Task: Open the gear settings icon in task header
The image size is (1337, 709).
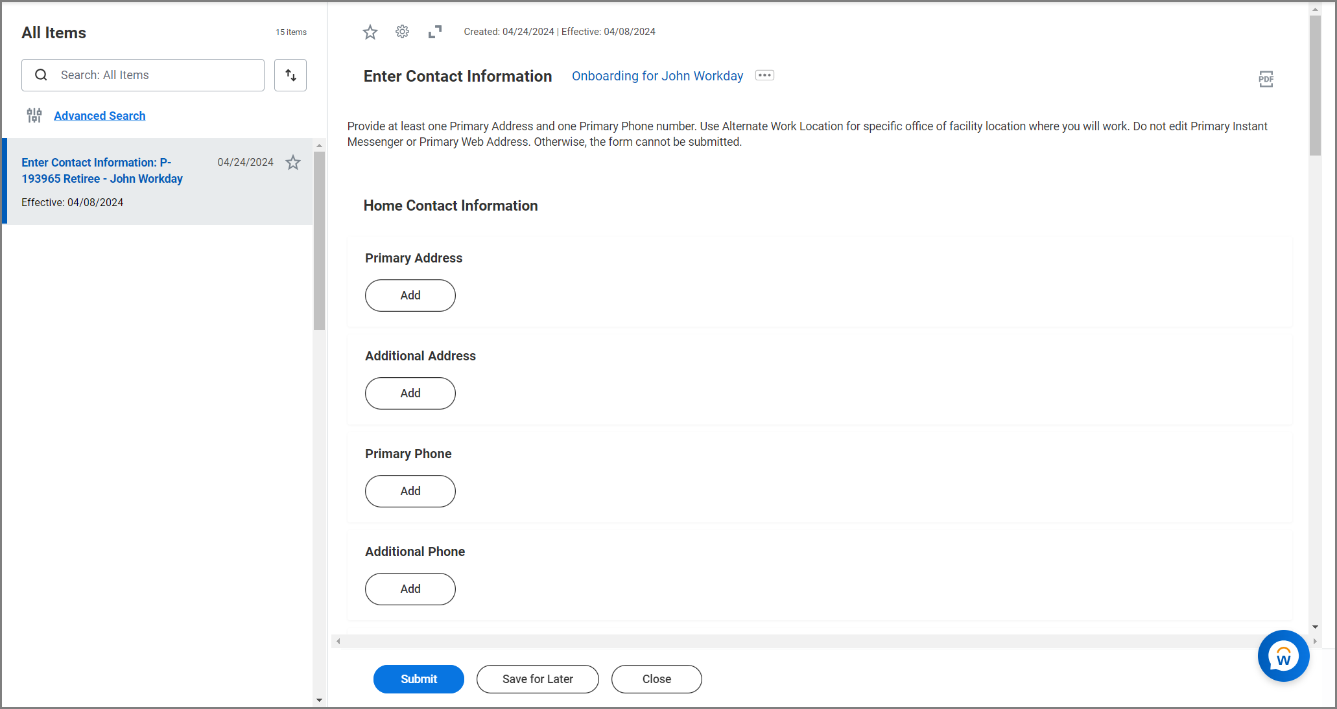Action: click(x=402, y=32)
